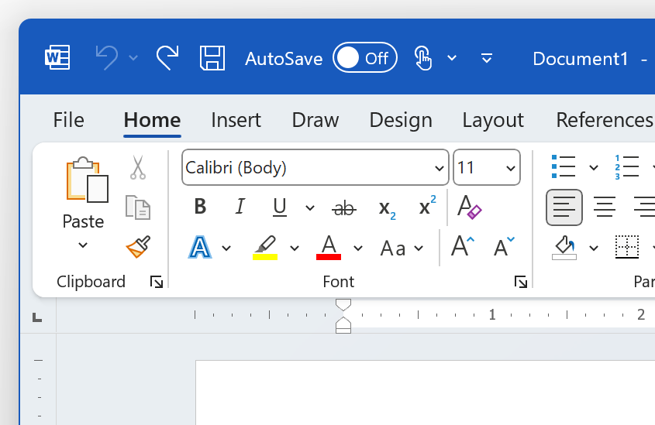The height and width of the screenshot is (425, 655).
Task: Open the File menu
Action: tap(68, 120)
